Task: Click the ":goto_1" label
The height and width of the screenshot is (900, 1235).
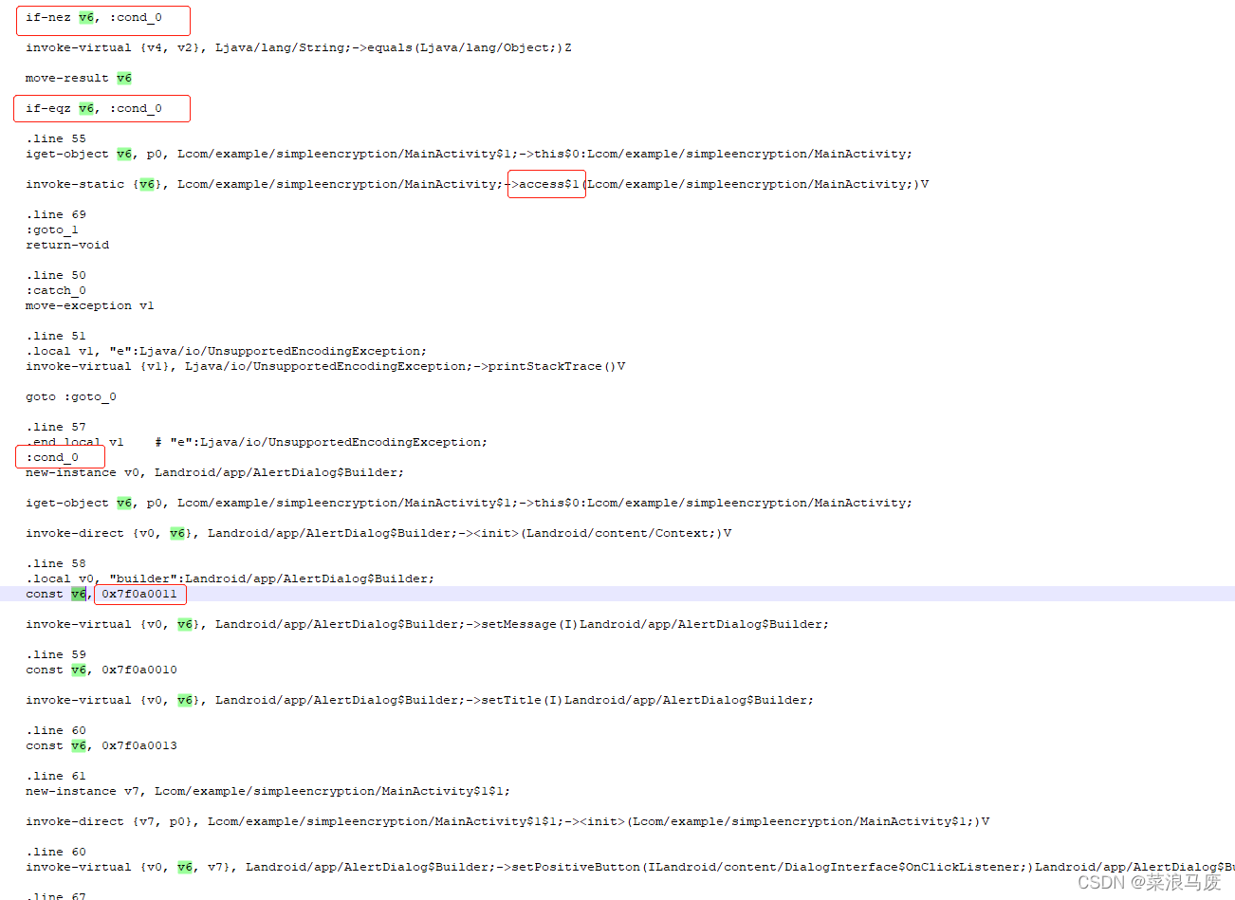Action: pos(52,230)
